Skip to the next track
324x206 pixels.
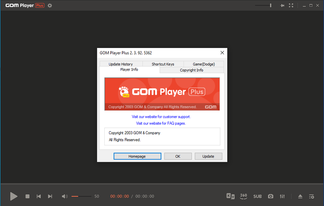[50, 196]
